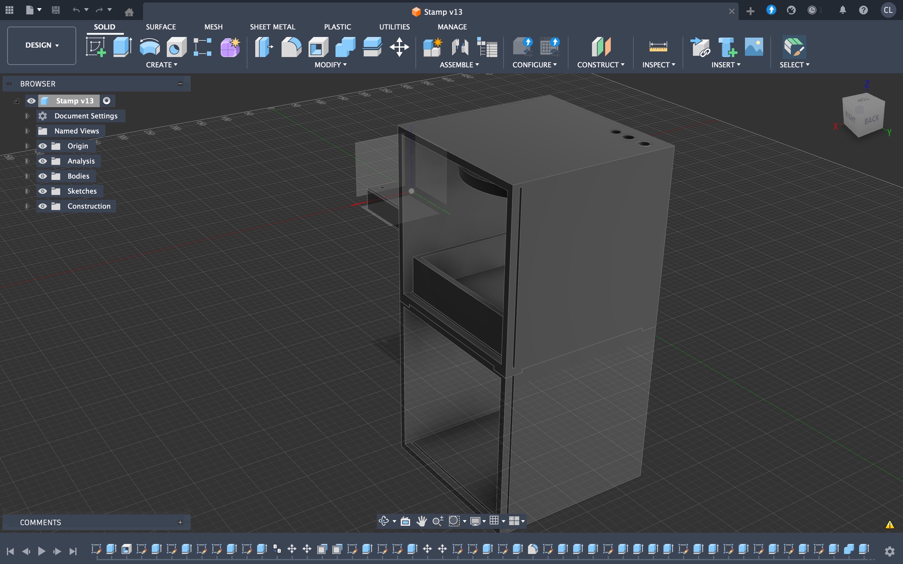Click the Save button in the toolbar
Image resolution: width=903 pixels, height=564 pixels.
coord(55,10)
